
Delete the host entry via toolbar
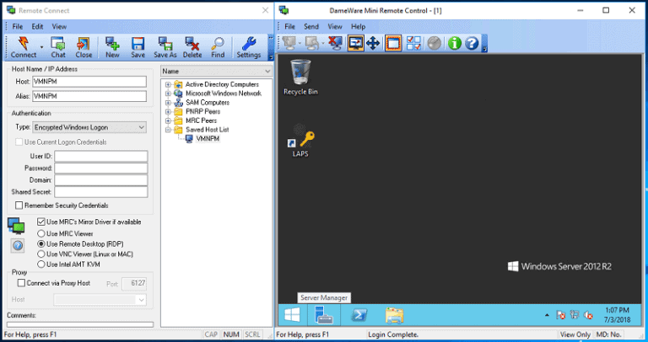pos(192,47)
